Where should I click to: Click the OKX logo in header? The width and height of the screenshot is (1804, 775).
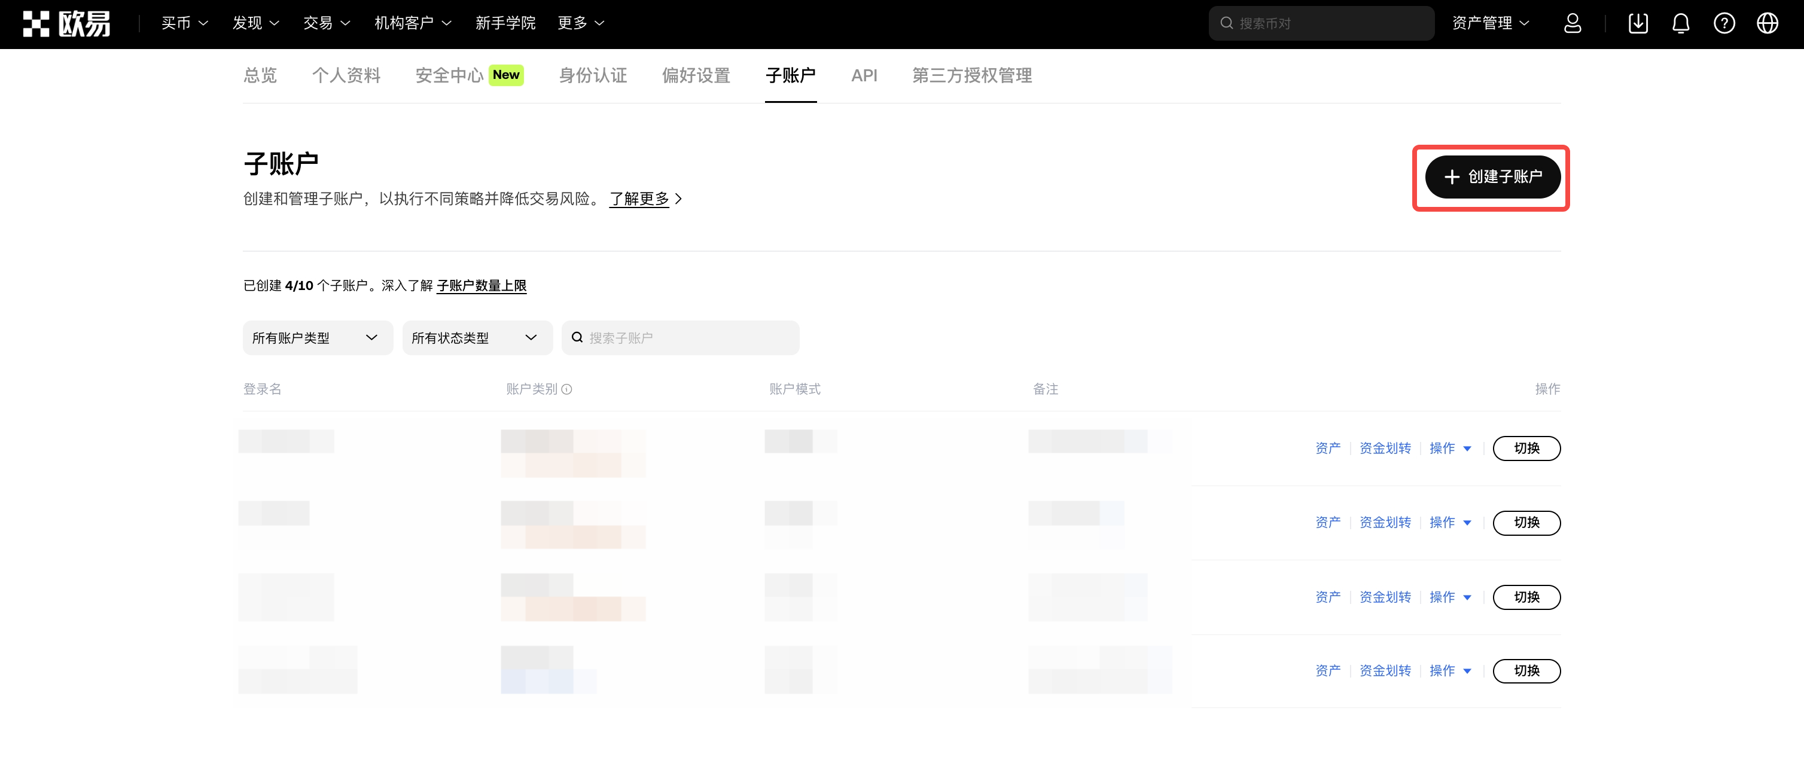tap(66, 24)
